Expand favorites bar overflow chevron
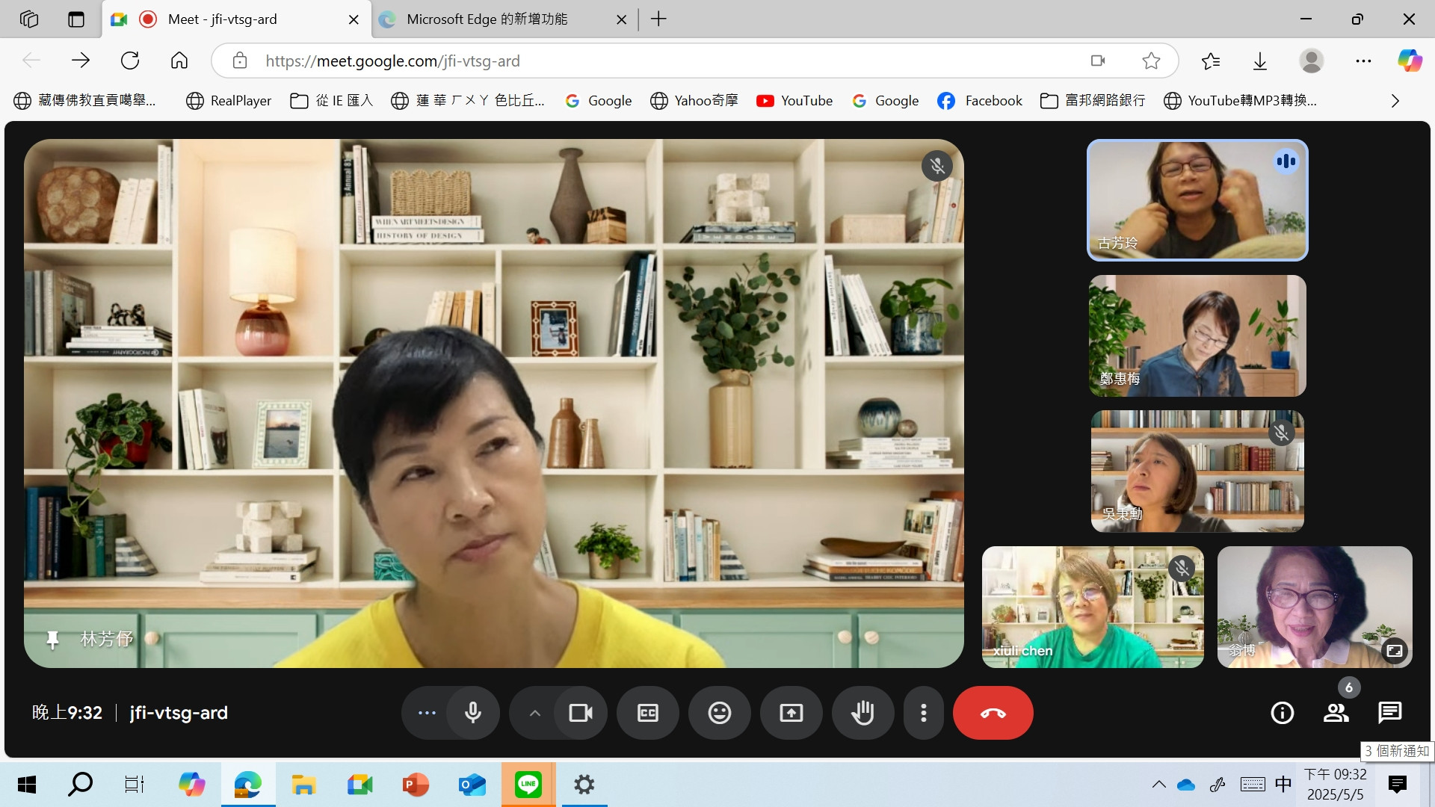The height and width of the screenshot is (807, 1435). point(1395,101)
